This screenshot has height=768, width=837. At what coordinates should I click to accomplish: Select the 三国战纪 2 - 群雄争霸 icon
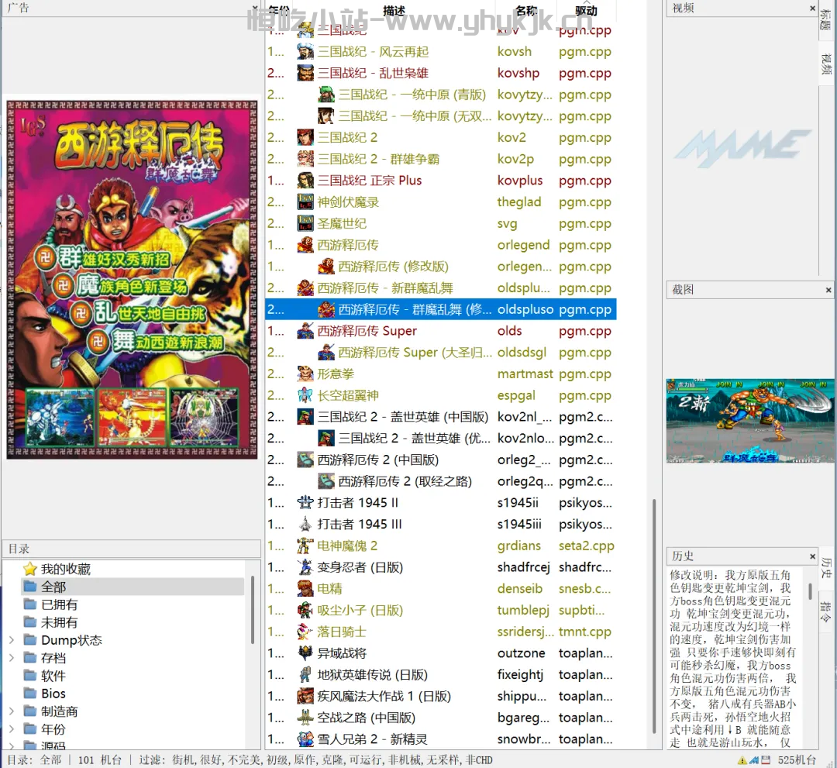pos(305,159)
